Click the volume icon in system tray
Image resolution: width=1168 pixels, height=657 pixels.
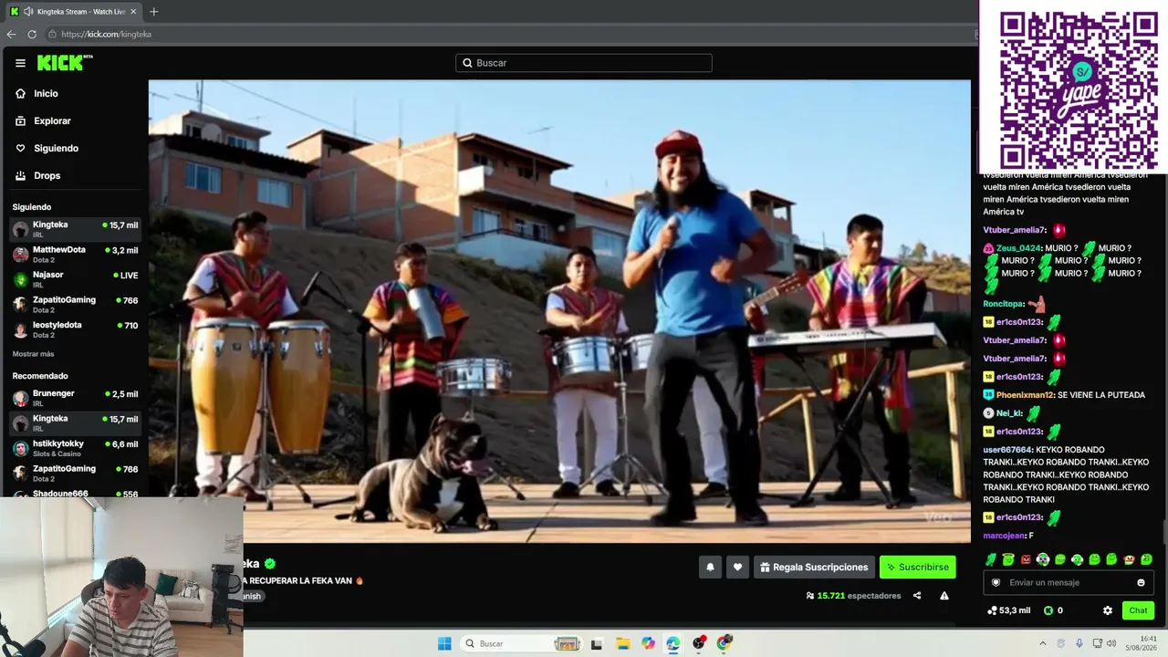pyautogui.click(x=1113, y=643)
